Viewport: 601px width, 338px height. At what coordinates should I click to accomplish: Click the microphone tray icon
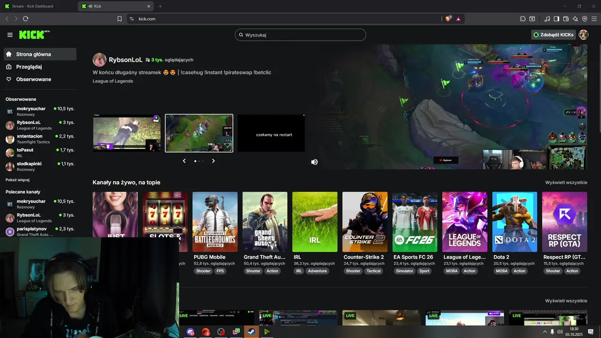pyautogui.click(x=552, y=332)
